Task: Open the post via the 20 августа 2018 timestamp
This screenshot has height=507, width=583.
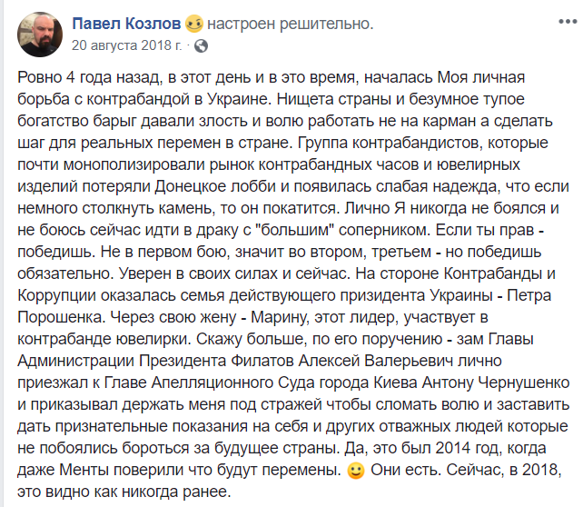Action: [127, 45]
